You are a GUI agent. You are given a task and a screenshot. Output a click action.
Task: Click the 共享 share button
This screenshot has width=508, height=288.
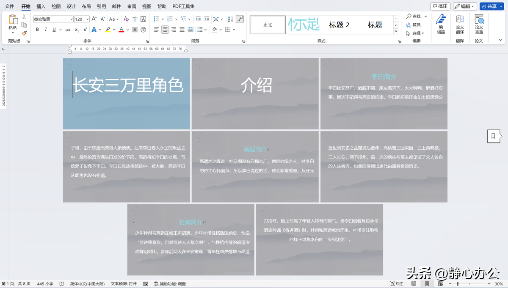pos(491,6)
